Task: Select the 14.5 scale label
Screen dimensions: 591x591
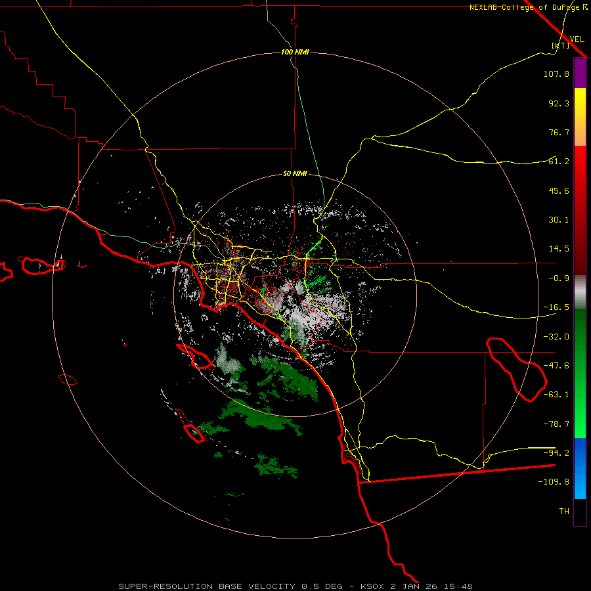Action: point(559,249)
